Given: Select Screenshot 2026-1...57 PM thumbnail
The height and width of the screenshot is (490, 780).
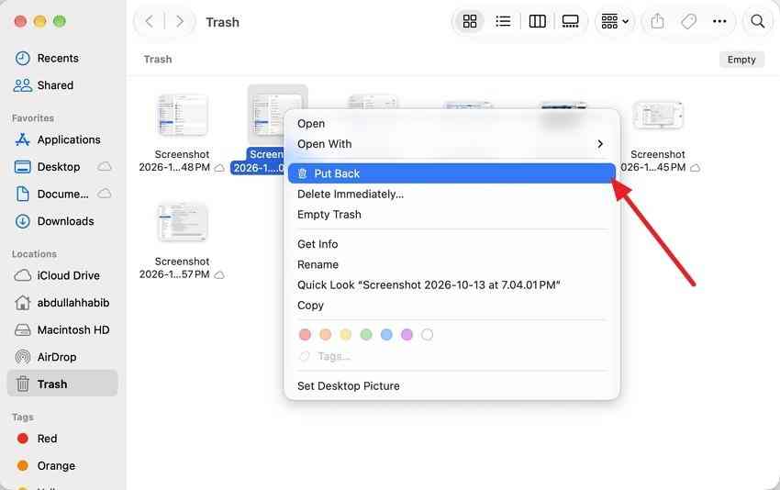Looking at the screenshot, I should coord(182,222).
